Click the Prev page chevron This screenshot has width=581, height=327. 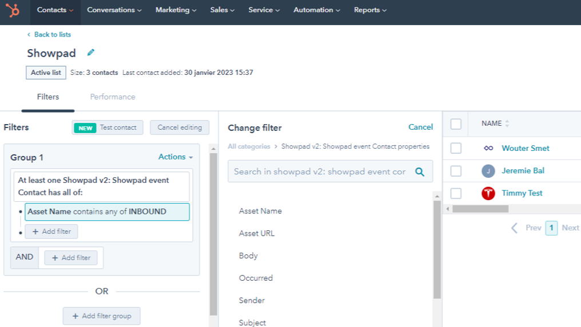514,228
